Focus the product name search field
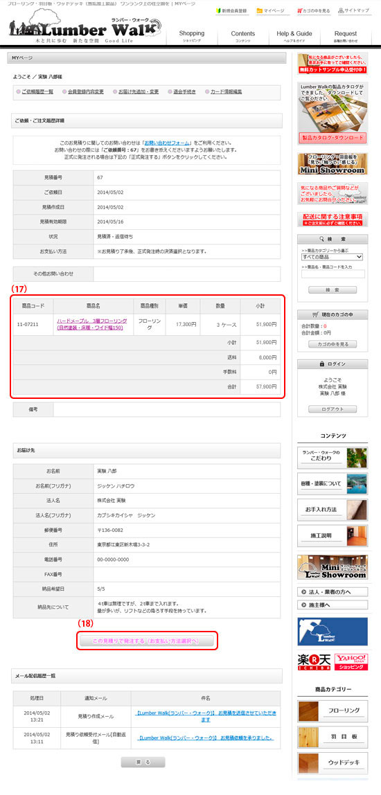 (333, 274)
